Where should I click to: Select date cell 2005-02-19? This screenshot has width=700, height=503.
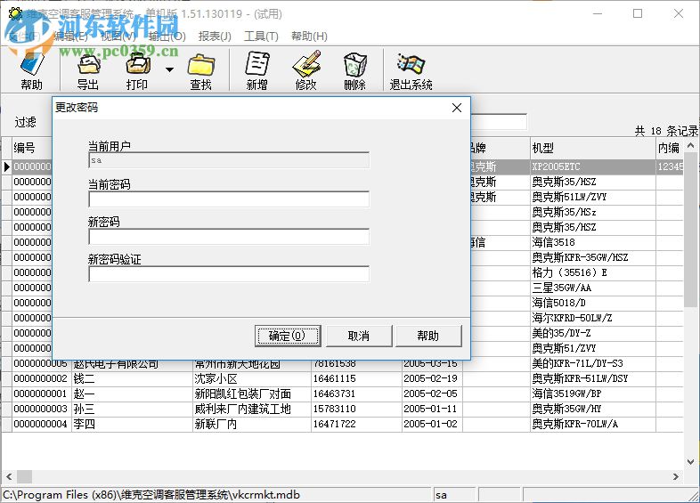pos(432,379)
